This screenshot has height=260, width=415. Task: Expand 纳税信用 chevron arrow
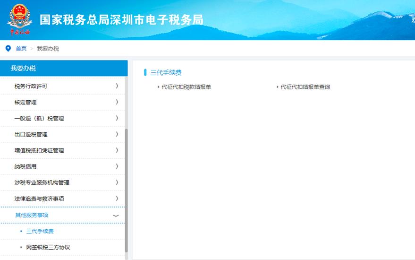click(117, 166)
